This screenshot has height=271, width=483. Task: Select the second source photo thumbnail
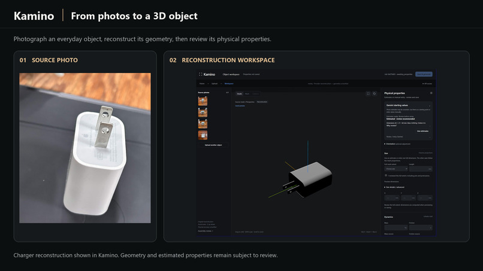pos(203,112)
